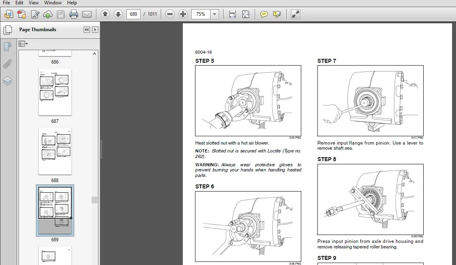The width and height of the screenshot is (456, 265).
Task: Click the WARNING protective gloves paragraph
Action: coord(248,170)
